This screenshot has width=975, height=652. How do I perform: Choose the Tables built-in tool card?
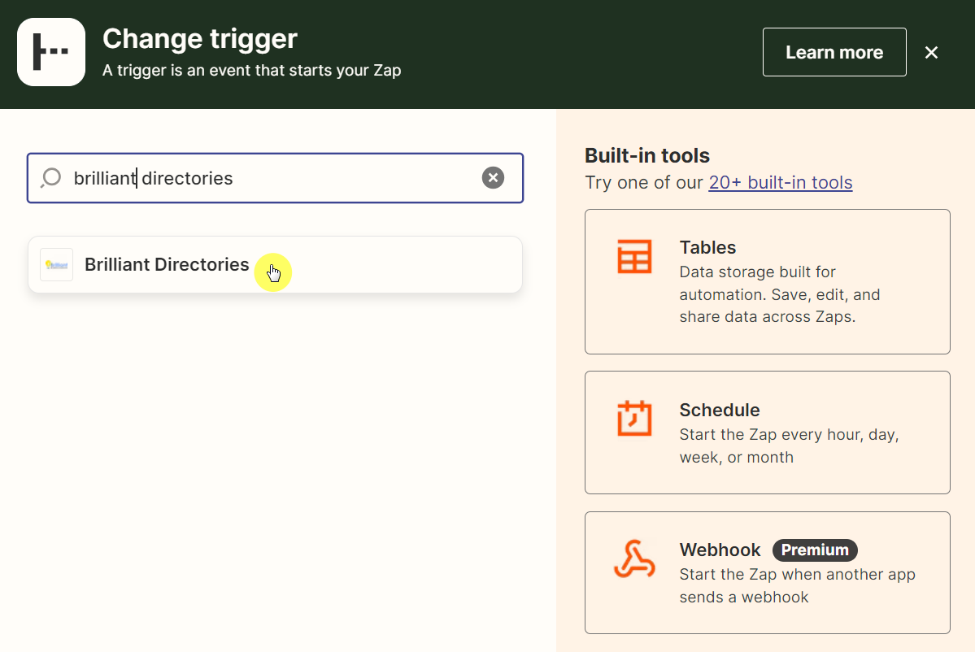[768, 281]
